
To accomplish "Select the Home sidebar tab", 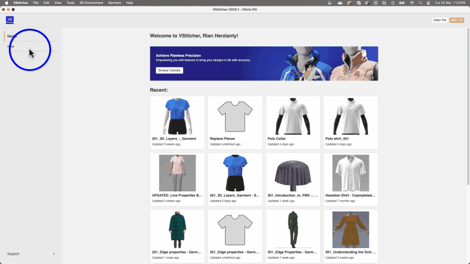I will pyautogui.click(x=31, y=36).
